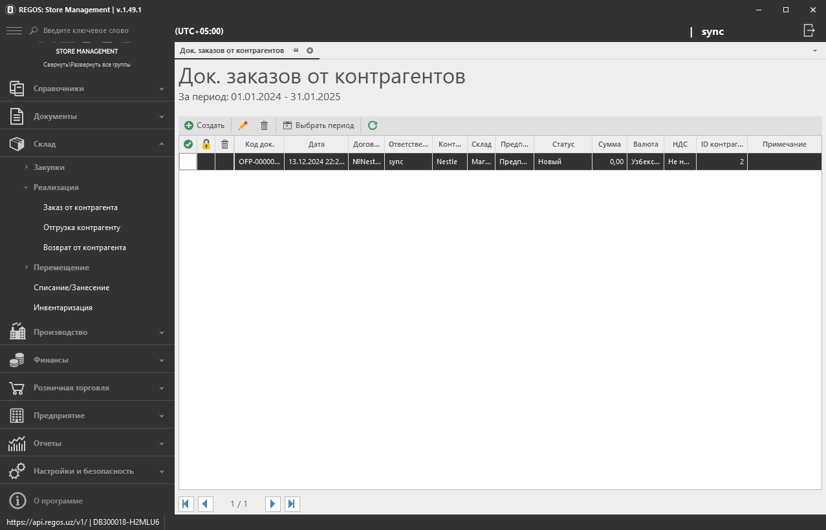Click the next page arrow
Screen dimensions: 826x530
(273, 503)
